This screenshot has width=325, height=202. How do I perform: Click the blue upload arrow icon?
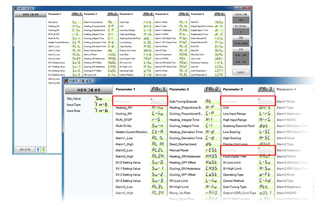(38, 149)
